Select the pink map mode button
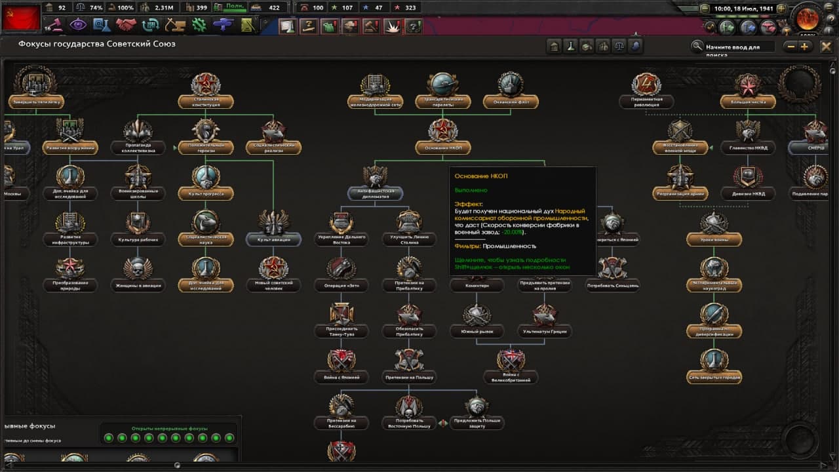The width and height of the screenshot is (839, 472). coord(769,27)
